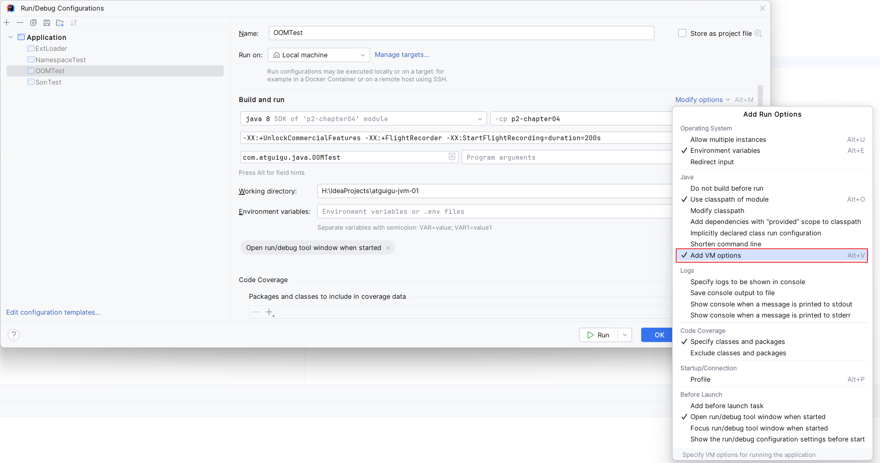880x463 pixels.
Task: Collapse the Application tree node
Action: (11, 37)
